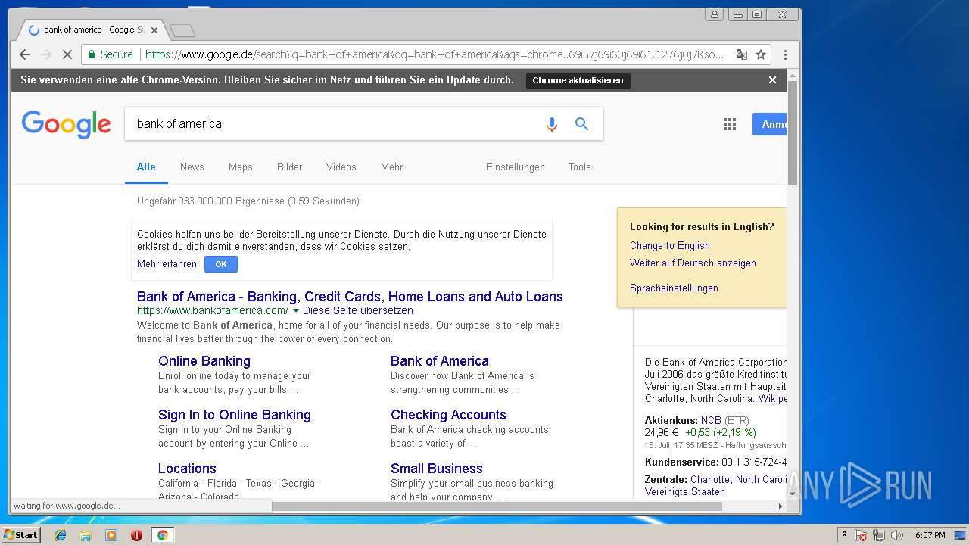Bookmark this page with star icon
This screenshot has height=545, width=969.
761,54
